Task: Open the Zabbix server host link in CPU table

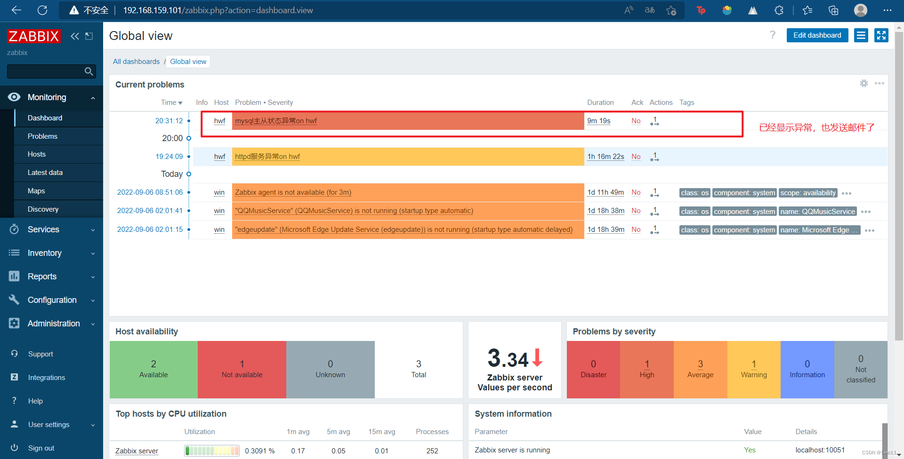Action: click(x=137, y=451)
